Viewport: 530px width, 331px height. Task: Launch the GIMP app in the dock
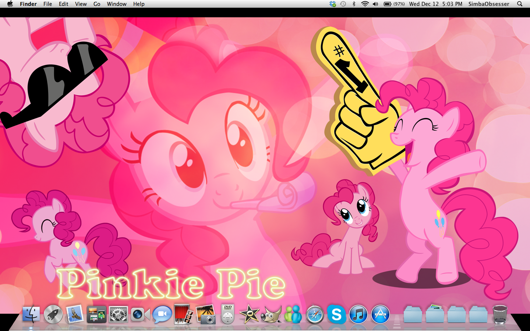271,315
